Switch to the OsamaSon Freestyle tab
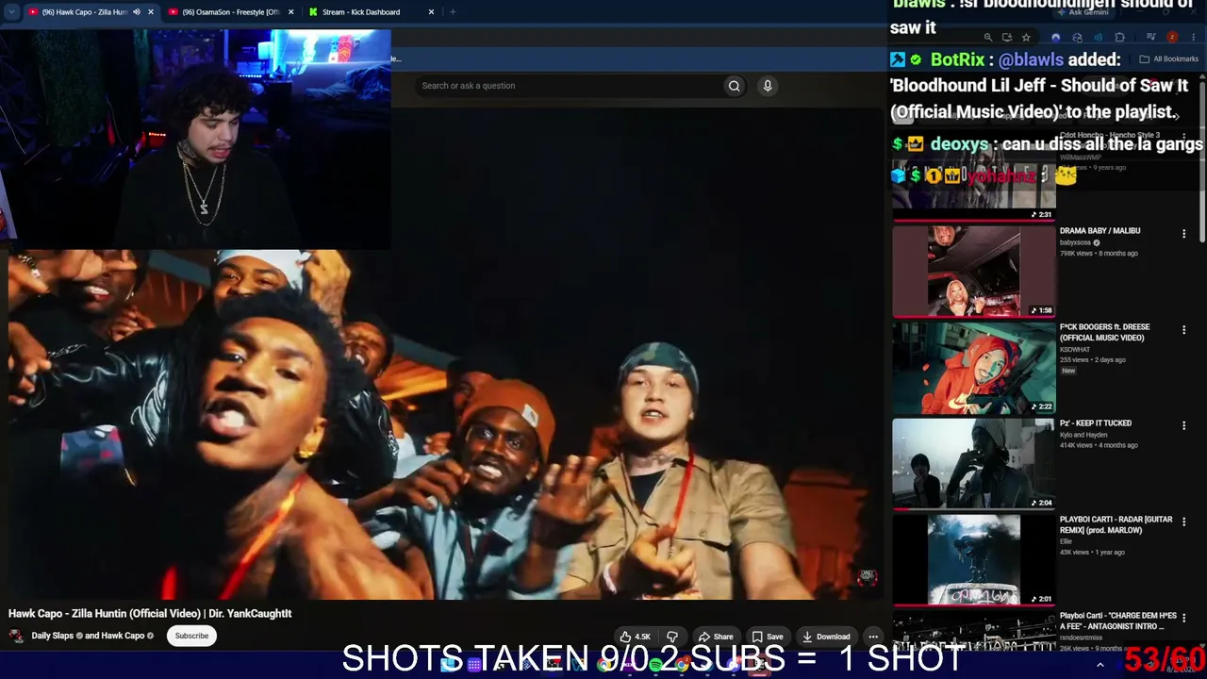The height and width of the screenshot is (679, 1207). pos(232,12)
